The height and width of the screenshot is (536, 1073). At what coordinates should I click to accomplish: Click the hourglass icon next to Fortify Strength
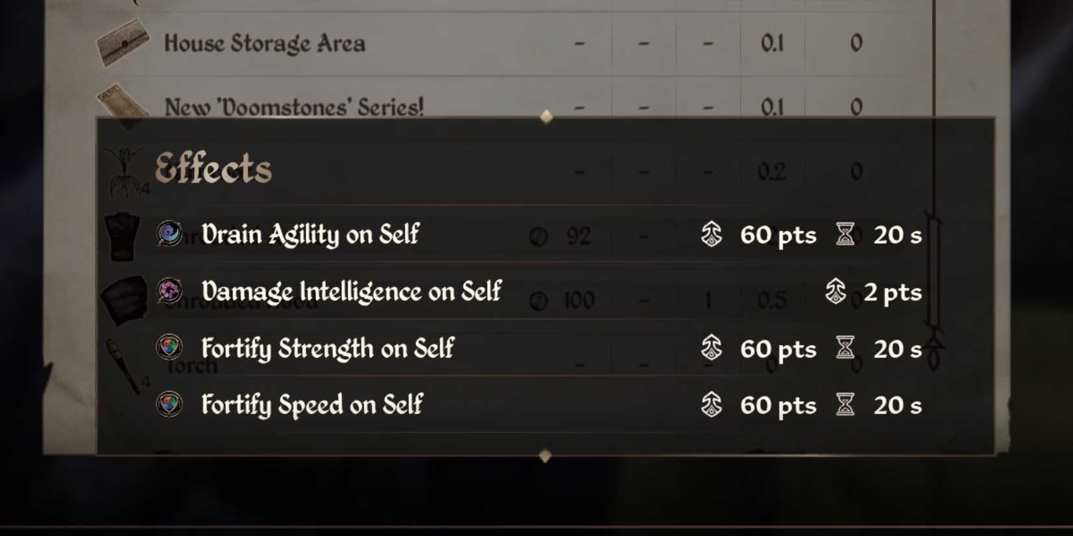click(x=847, y=348)
